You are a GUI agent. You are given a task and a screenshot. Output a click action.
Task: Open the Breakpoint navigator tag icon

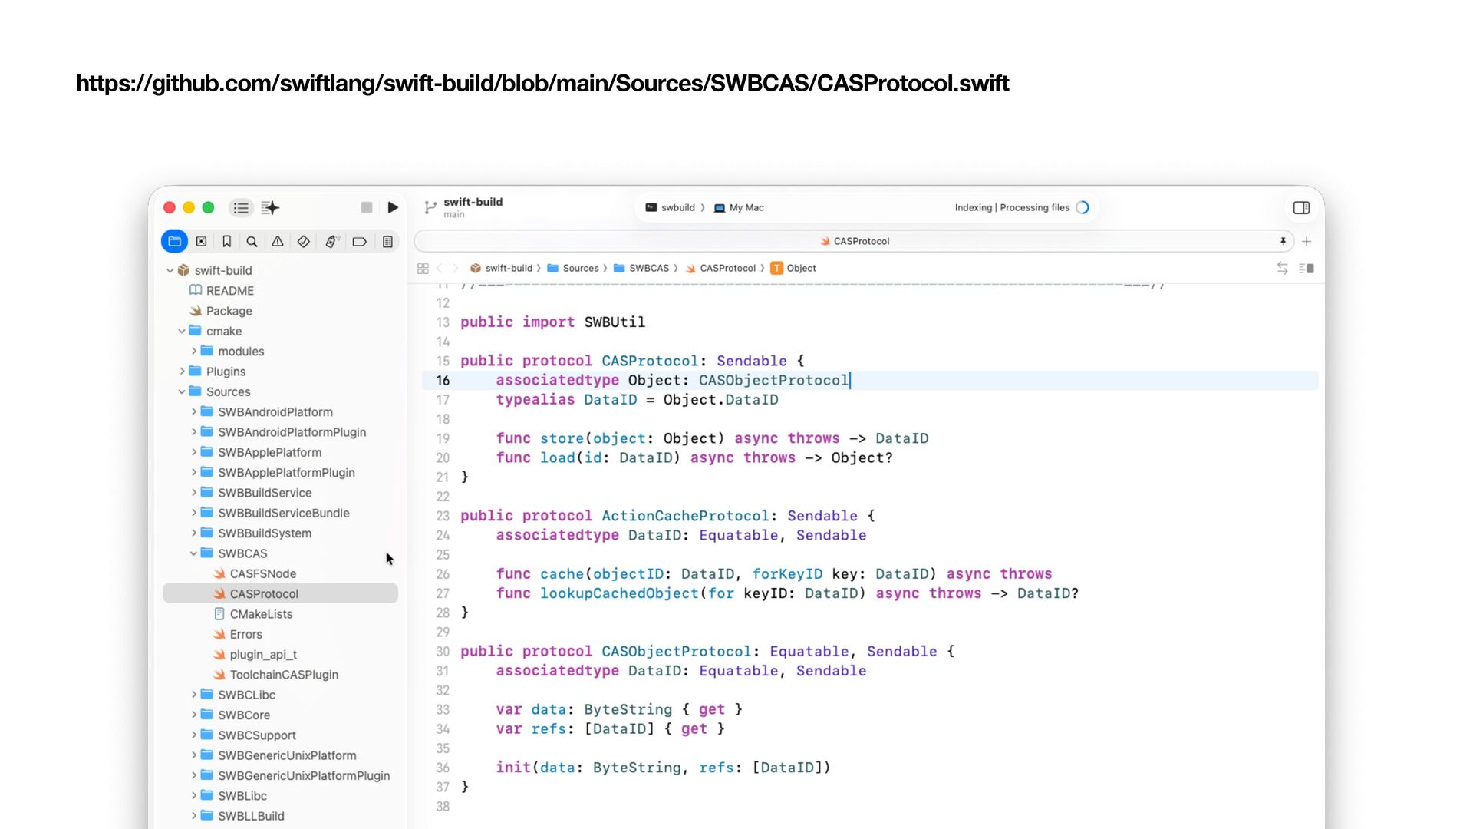click(x=359, y=242)
